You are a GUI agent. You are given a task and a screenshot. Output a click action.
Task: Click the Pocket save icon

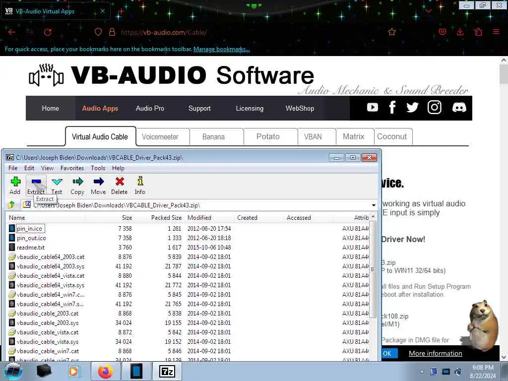[442, 32]
